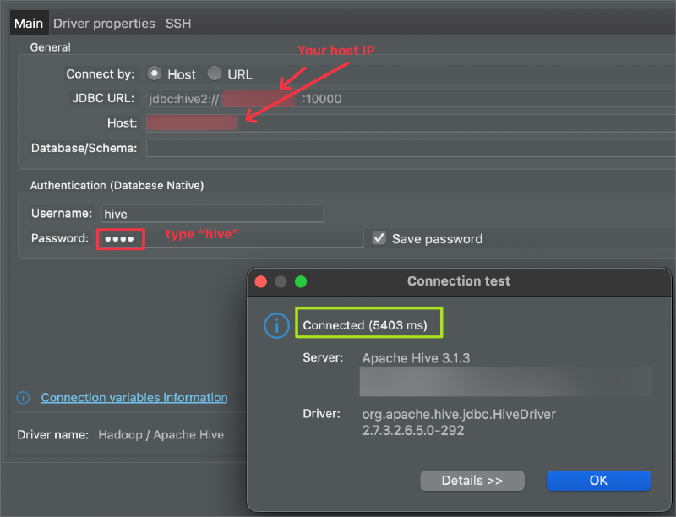This screenshot has height=517, width=676.
Task: Click the green zoom button on dialog
Action: pos(301,281)
